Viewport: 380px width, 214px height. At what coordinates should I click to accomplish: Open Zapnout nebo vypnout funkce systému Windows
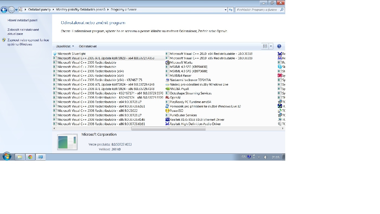[28, 42]
